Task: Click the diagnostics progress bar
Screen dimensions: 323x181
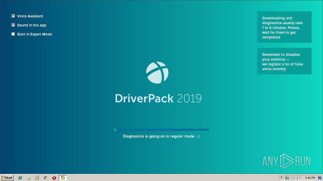Action: click(161, 130)
